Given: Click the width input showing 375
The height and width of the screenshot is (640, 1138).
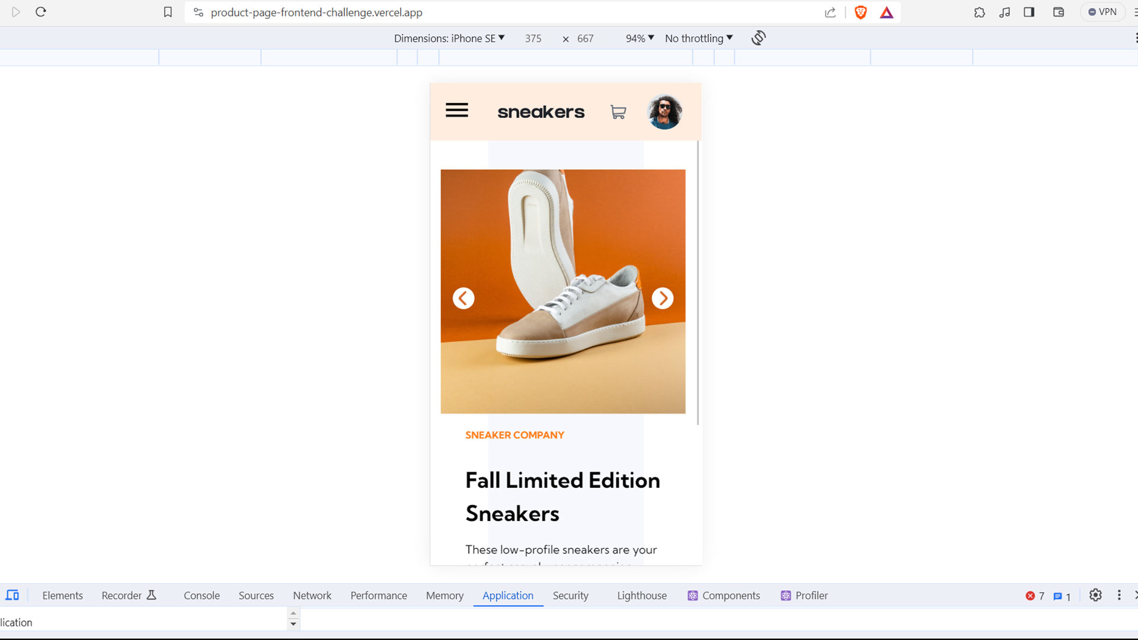Looking at the screenshot, I should point(533,39).
